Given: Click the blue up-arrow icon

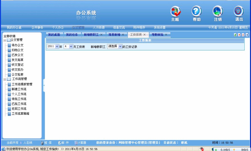Looking at the screenshot, I should click(247, 35).
